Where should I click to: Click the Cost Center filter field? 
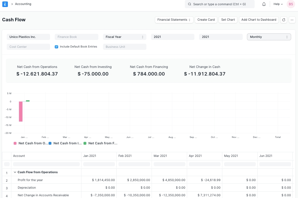pos(28,47)
